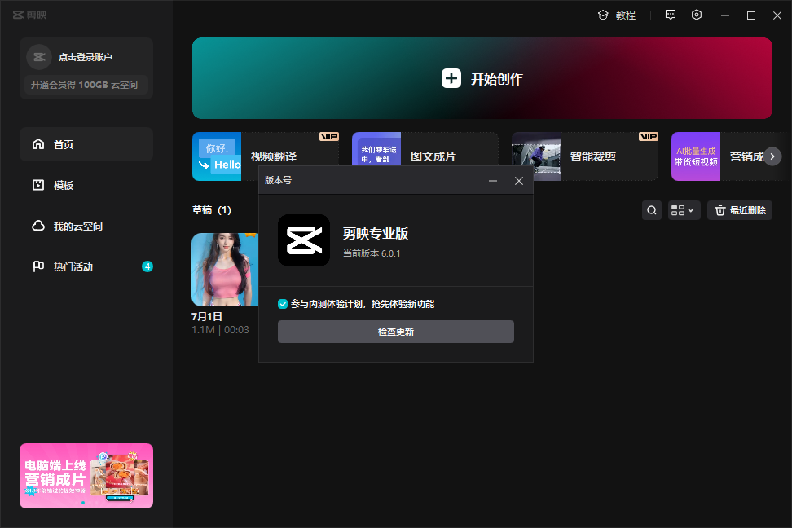Click the 剪映专业版 logo in dialog
Viewport: 792px width, 528px height.
coord(304,240)
